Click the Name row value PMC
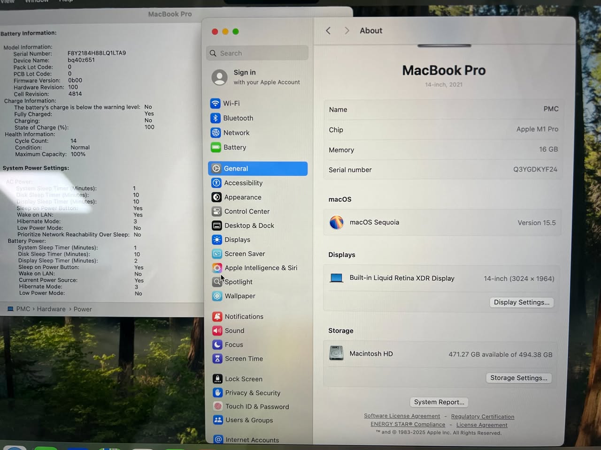The image size is (601, 450). tap(551, 109)
